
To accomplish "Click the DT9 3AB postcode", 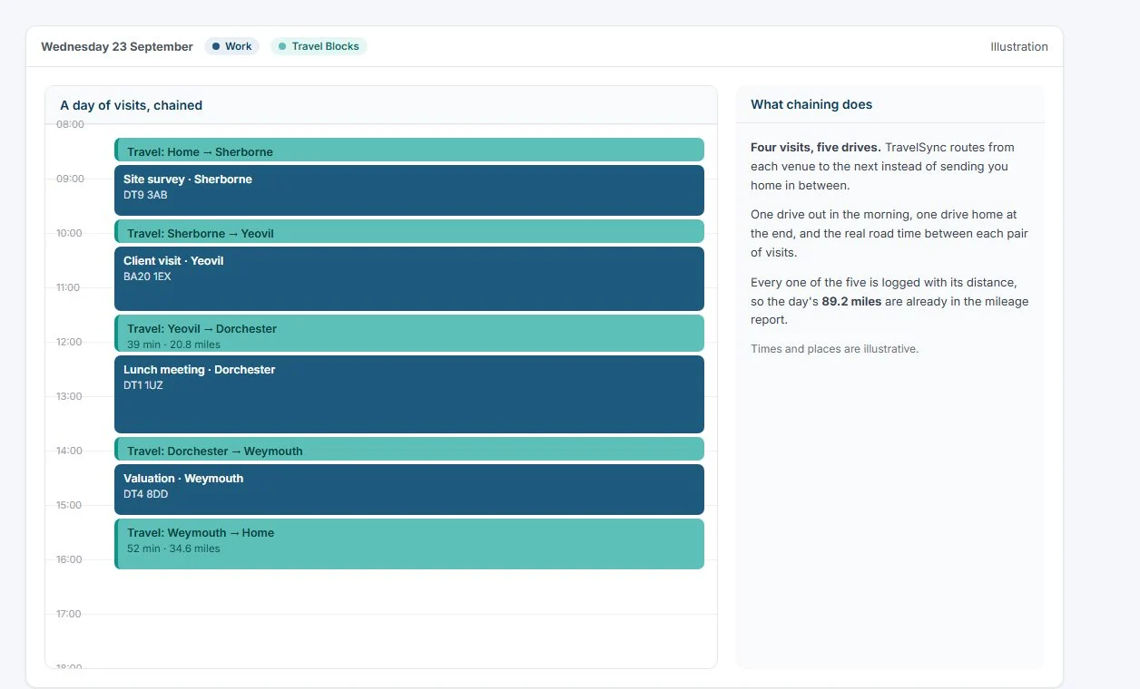I will (145, 195).
